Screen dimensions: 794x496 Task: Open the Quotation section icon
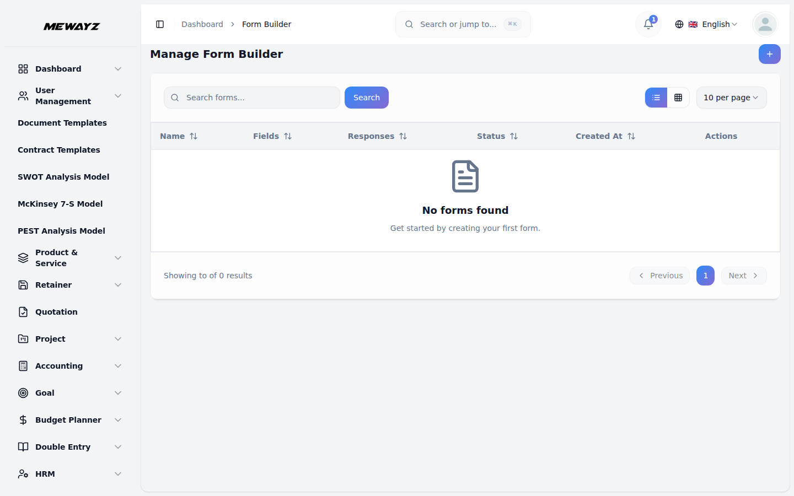coord(23,311)
